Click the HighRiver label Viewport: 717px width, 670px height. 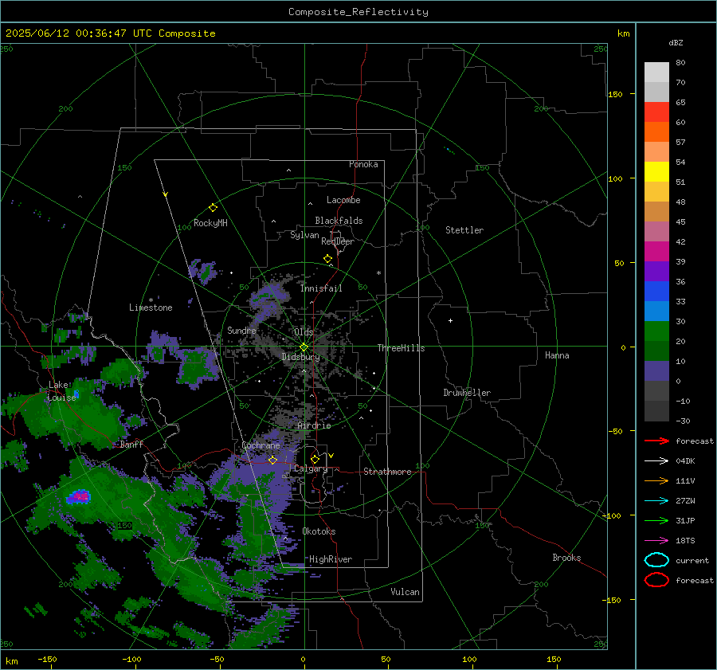coord(331,559)
